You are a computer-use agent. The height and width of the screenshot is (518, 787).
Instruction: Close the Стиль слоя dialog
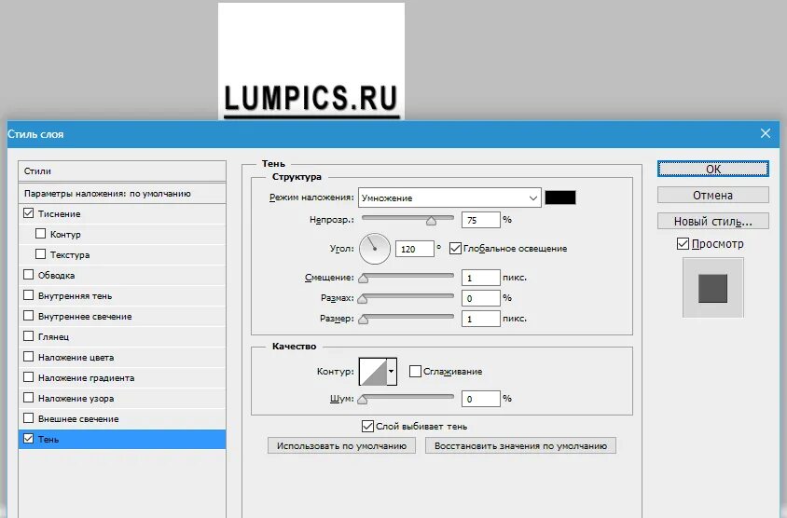point(765,133)
